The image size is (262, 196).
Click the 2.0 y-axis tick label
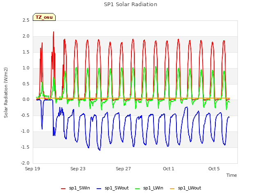coord(26,36)
